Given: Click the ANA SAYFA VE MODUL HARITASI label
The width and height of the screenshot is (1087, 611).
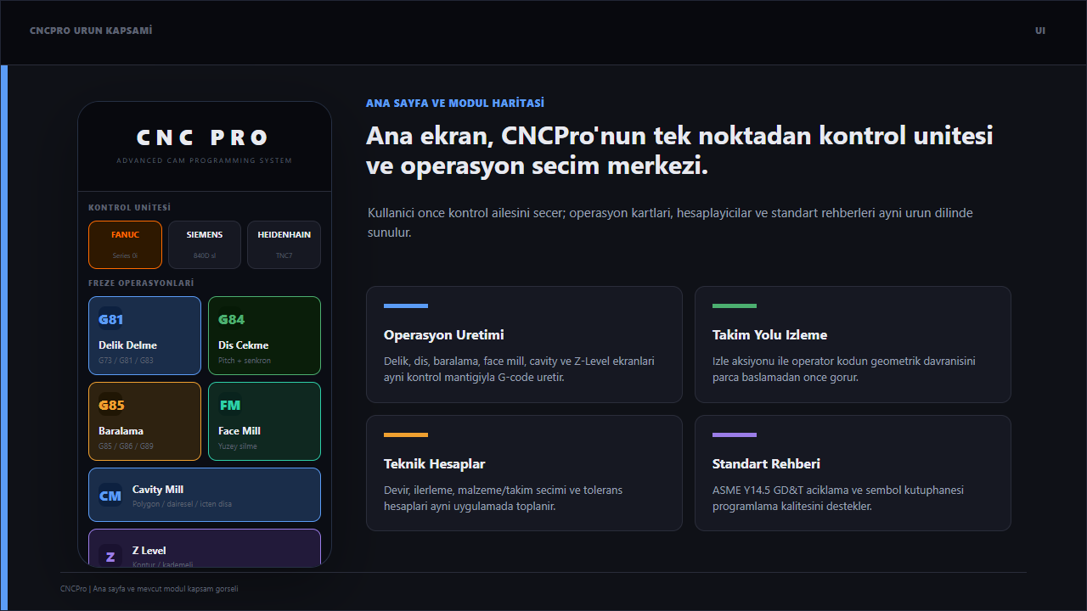Looking at the screenshot, I should coord(455,104).
